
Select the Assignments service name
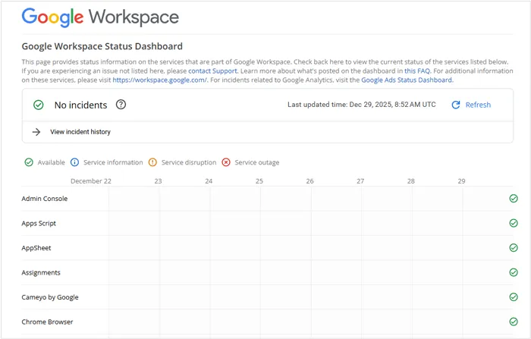tap(41, 272)
